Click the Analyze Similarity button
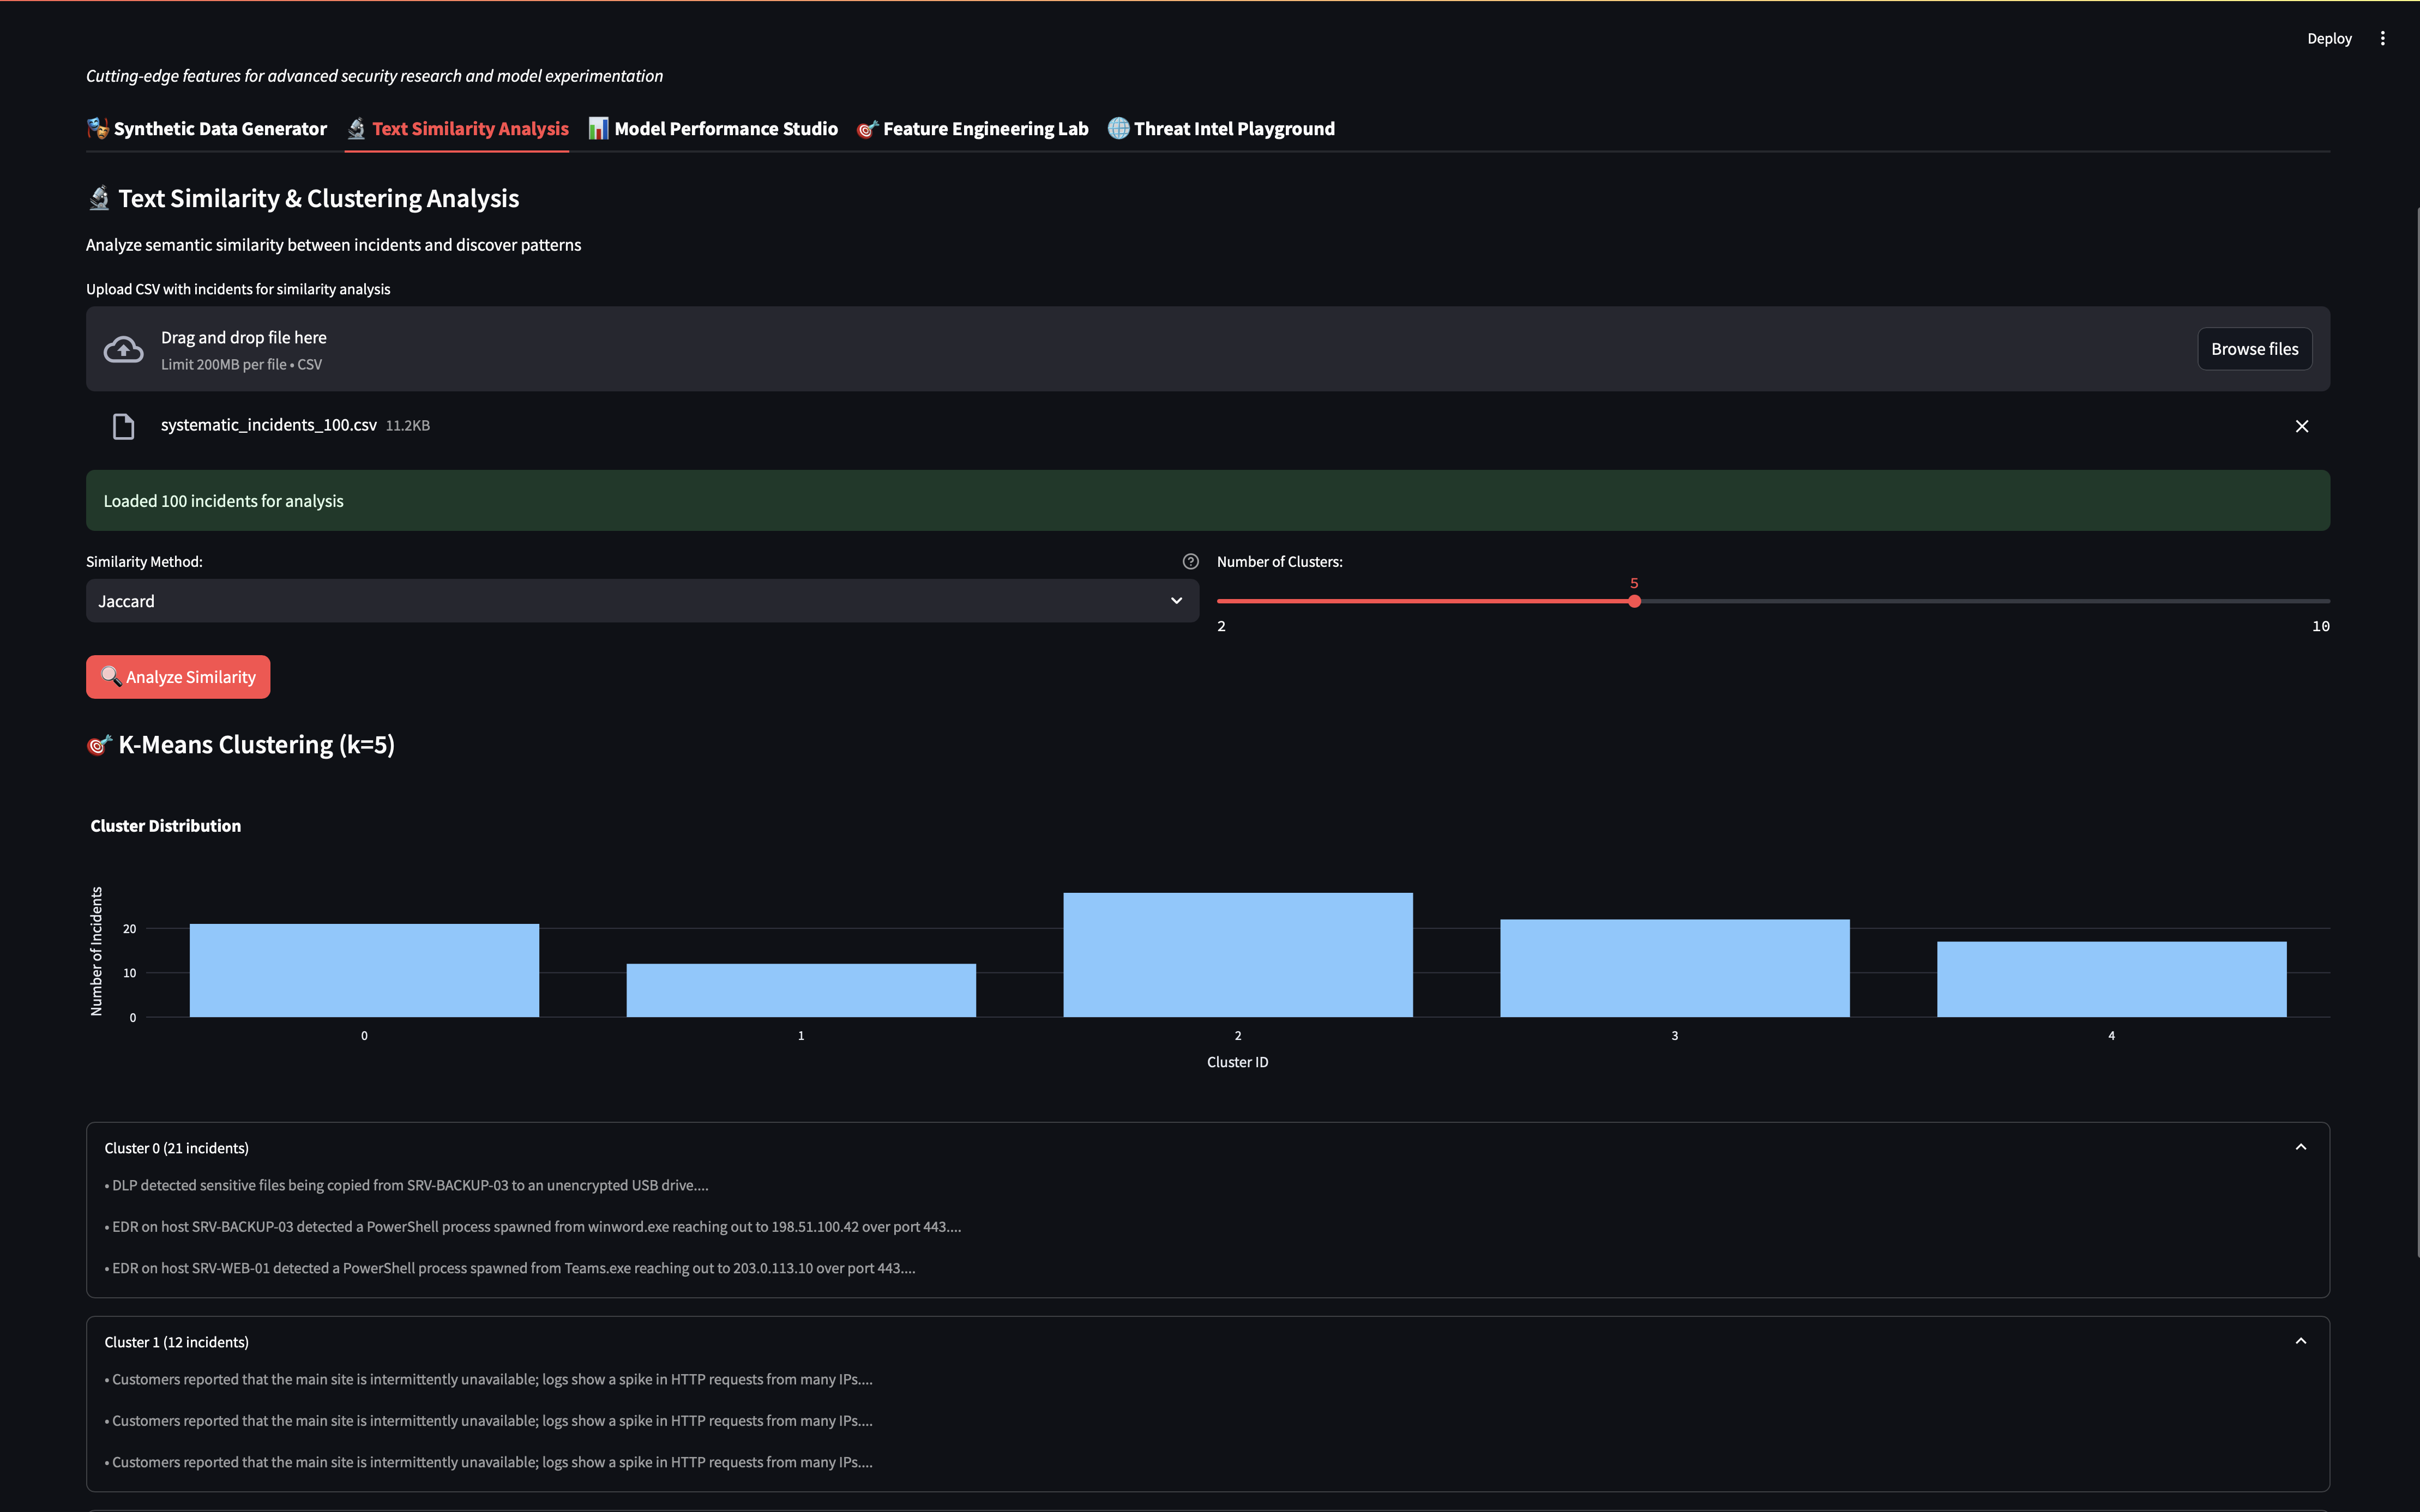This screenshot has height=1512, width=2420. tap(177, 676)
